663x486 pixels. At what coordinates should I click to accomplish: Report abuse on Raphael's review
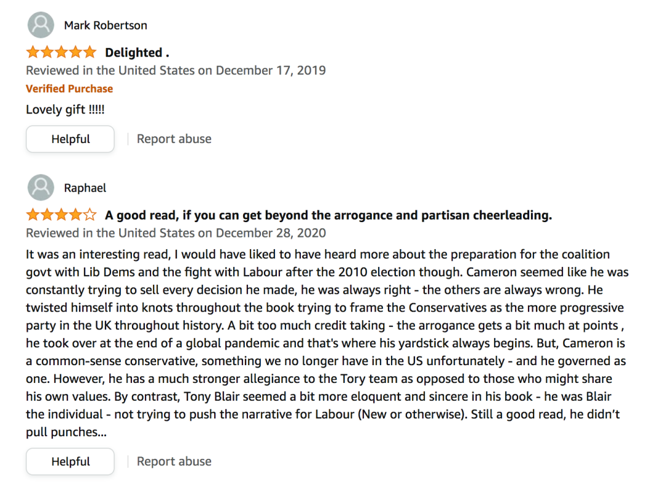click(x=174, y=461)
